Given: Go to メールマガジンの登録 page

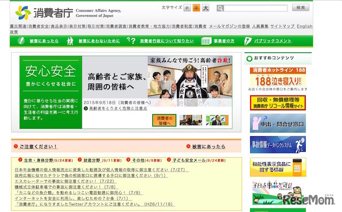Looking at the screenshot, I should (x=229, y=26).
